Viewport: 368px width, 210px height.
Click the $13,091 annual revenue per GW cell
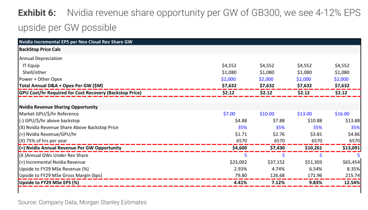pos(351,148)
